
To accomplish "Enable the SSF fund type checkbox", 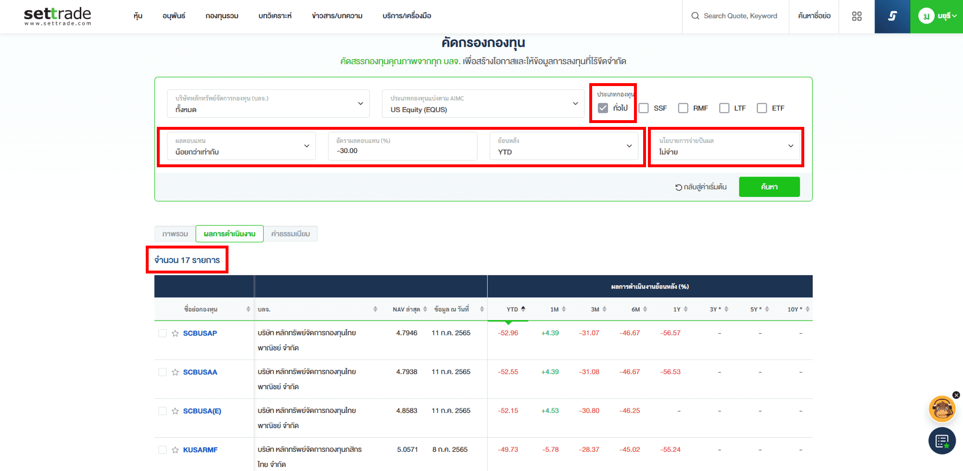I will (x=644, y=108).
